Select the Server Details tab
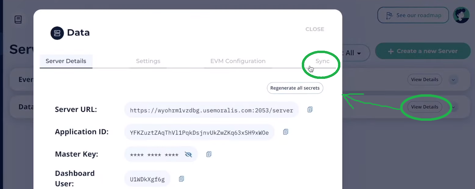Viewport: 475px width, 189px height. [66, 61]
